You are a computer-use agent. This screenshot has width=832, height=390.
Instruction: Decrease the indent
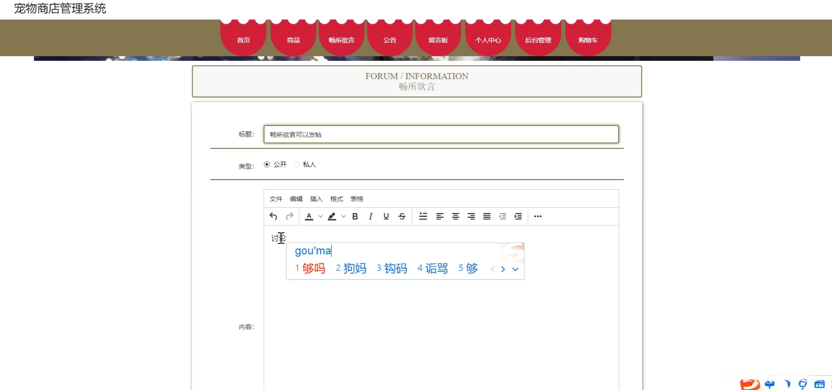point(502,216)
